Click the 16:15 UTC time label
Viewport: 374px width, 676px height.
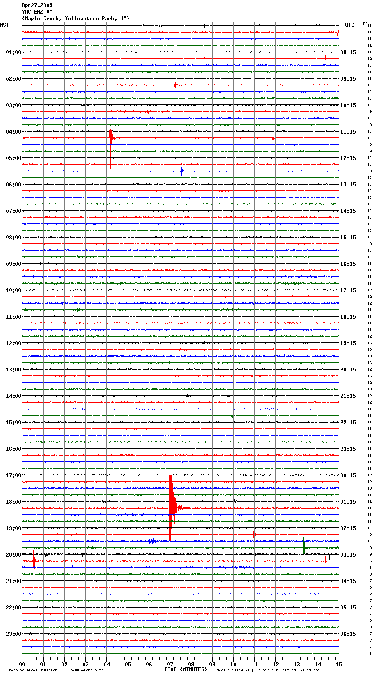[x=348, y=264]
